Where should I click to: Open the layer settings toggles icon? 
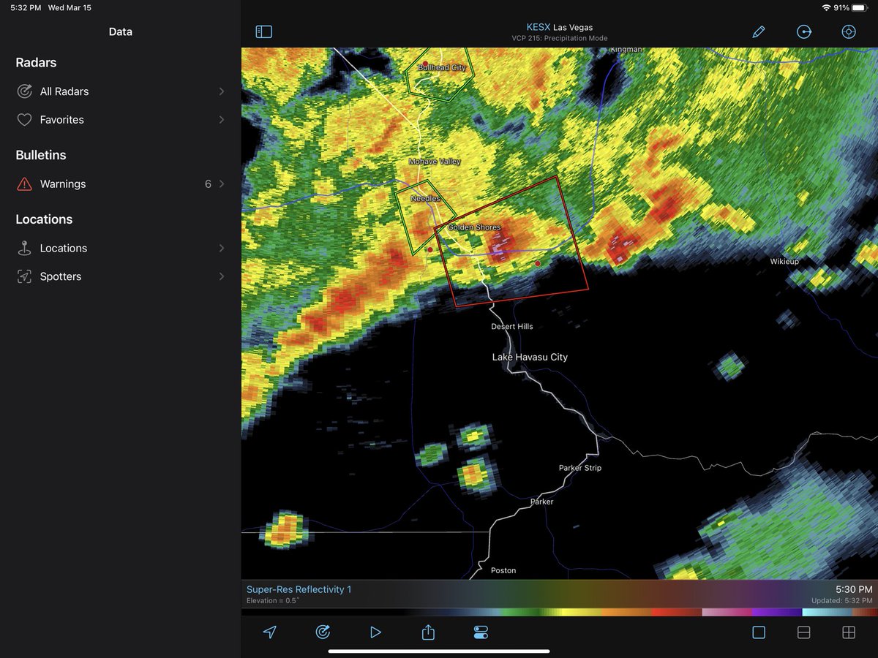tap(481, 632)
